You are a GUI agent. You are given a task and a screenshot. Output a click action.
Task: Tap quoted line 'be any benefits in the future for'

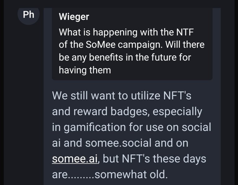125,58
